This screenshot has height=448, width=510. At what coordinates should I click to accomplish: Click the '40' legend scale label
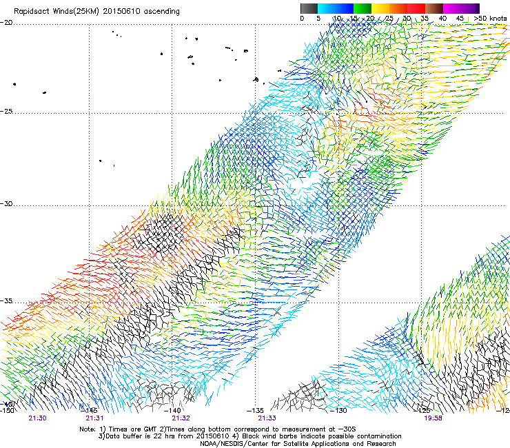[x=442, y=19]
